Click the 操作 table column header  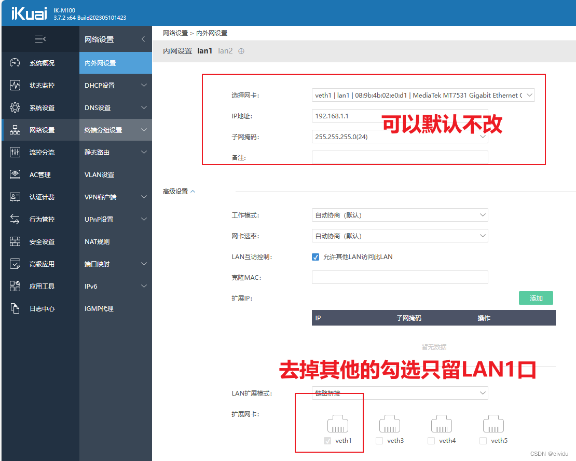(484, 318)
